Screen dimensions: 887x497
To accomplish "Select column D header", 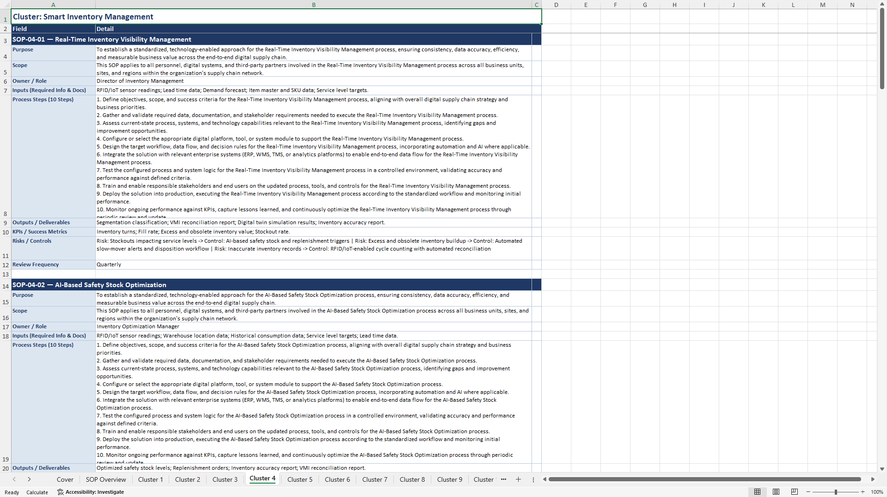I will click(556, 5).
